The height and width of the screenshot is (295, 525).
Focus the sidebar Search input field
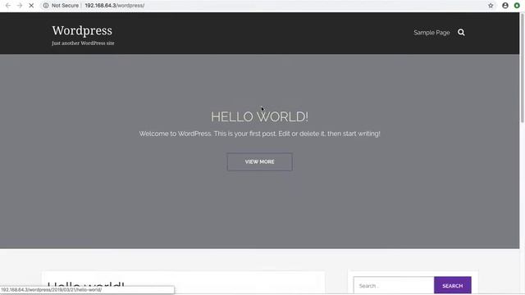394,286
